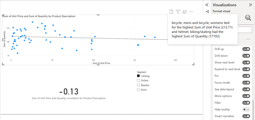Click the Smart narrative page icon on visual header
The height and width of the screenshot is (120, 255).
(171, 12)
